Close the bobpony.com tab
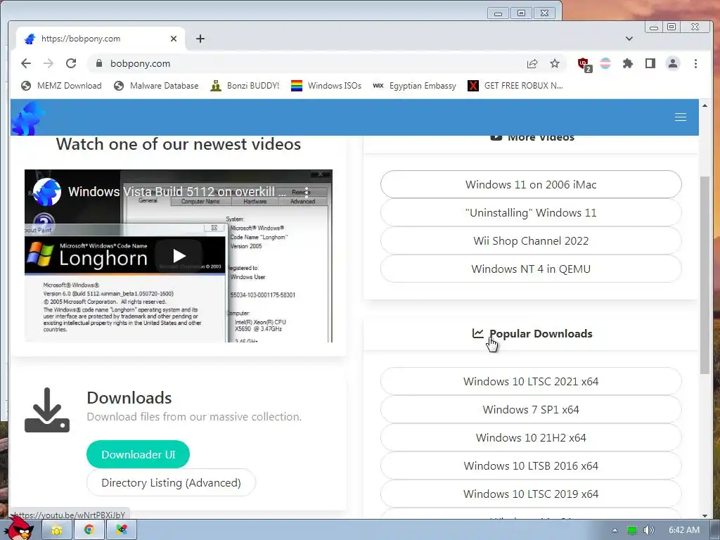Viewport: 720px width, 540px height. tap(174, 39)
